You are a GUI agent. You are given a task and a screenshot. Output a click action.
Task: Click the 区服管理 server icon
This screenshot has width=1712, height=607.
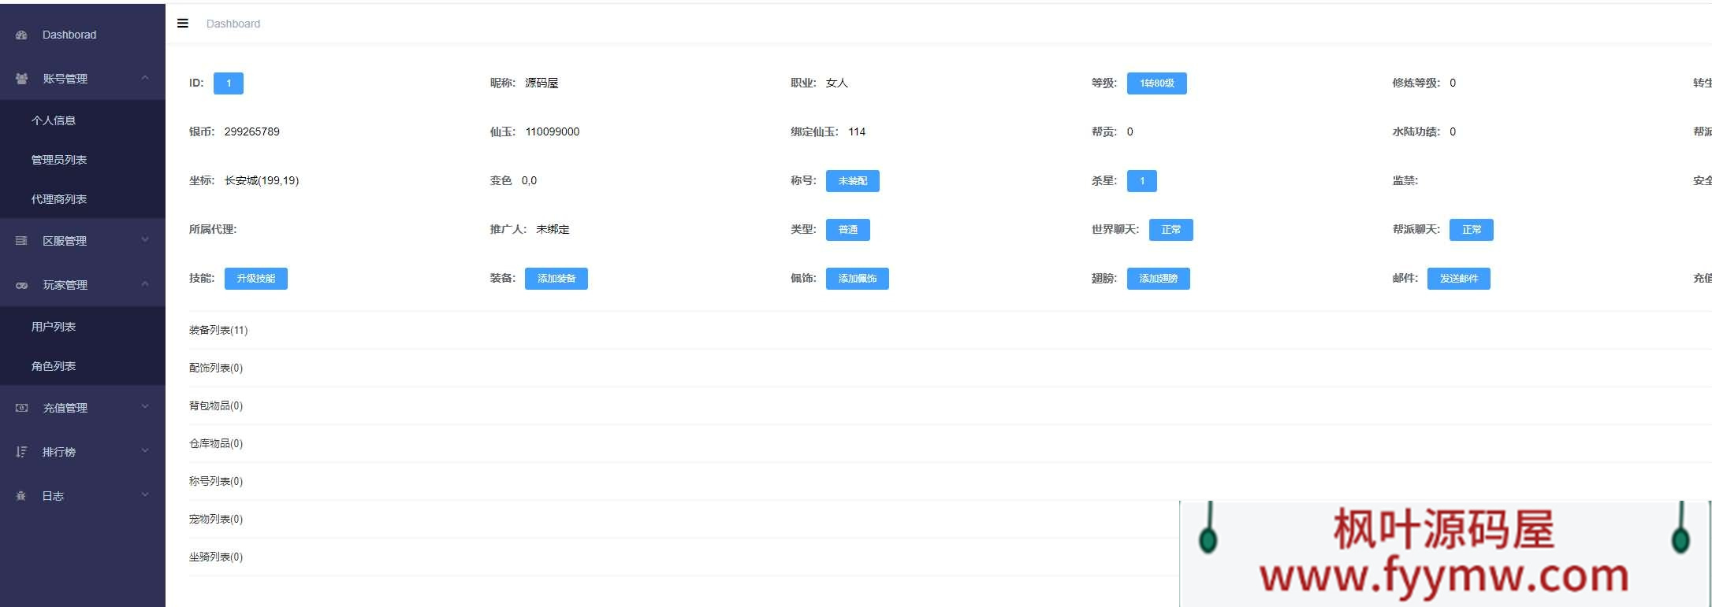click(x=21, y=241)
